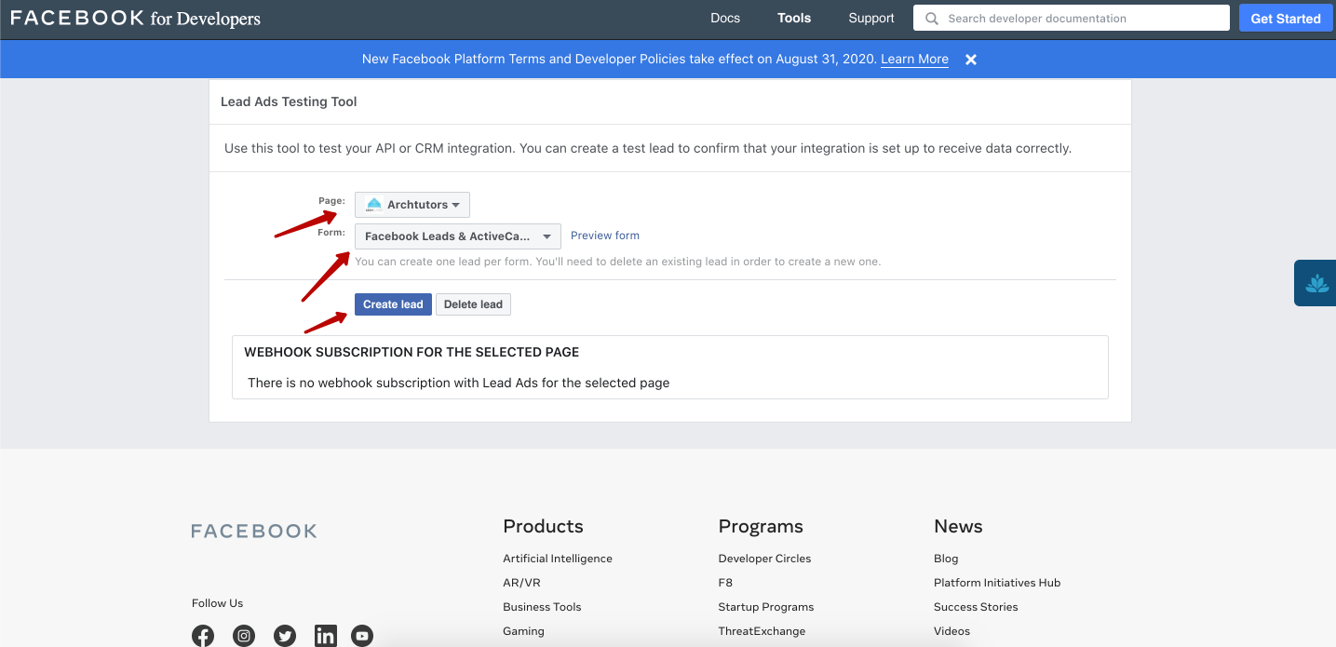The image size is (1336, 647).
Task: Open the Page dropdown showing Archtutors
Action: [412, 205]
